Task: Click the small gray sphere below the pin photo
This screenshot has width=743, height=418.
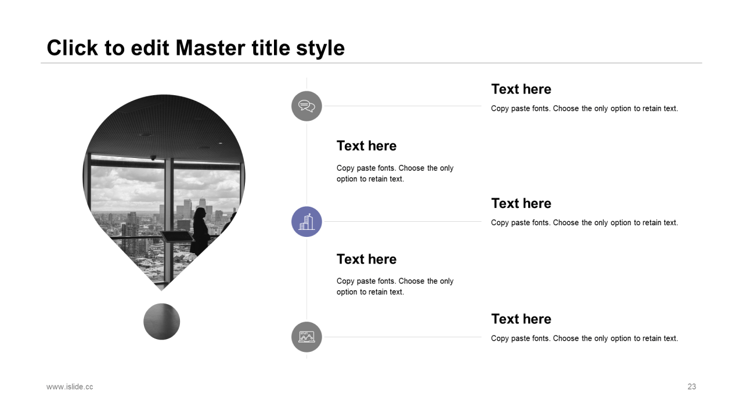Action: click(x=162, y=322)
